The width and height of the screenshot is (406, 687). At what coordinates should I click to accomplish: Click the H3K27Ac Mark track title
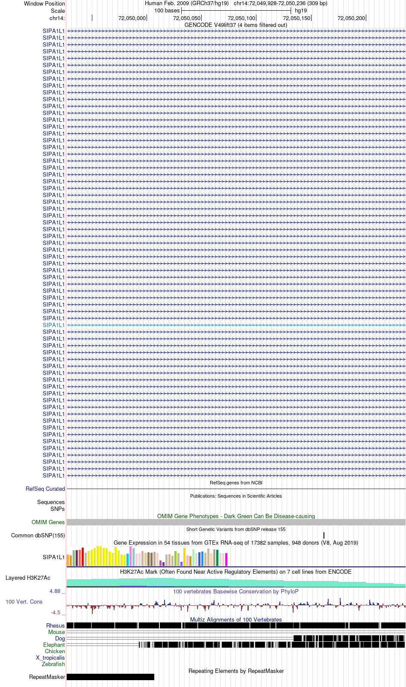tap(236, 572)
